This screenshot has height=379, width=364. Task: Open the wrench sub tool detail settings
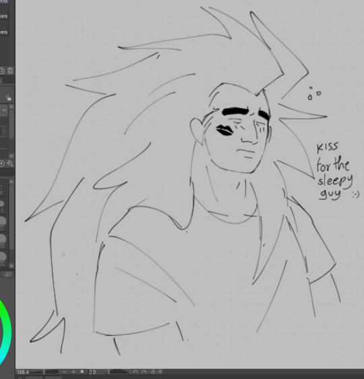(x=10, y=163)
